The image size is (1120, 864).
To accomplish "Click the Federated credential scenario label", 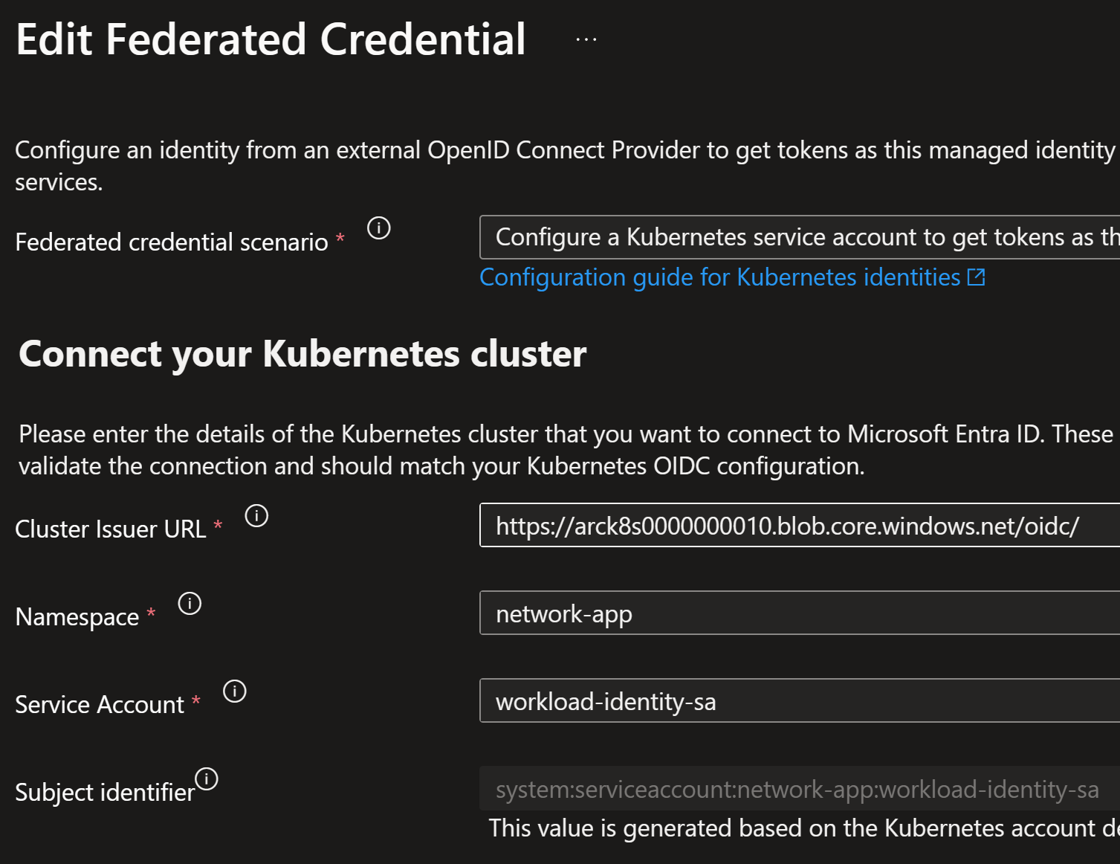I will pos(172,242).
